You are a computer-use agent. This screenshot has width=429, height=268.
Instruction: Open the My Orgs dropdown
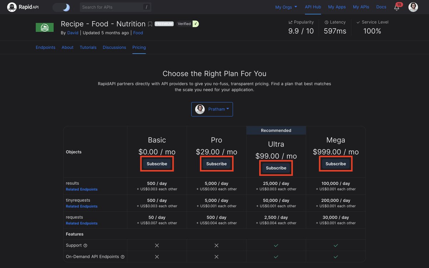click(x=286, y=7)
